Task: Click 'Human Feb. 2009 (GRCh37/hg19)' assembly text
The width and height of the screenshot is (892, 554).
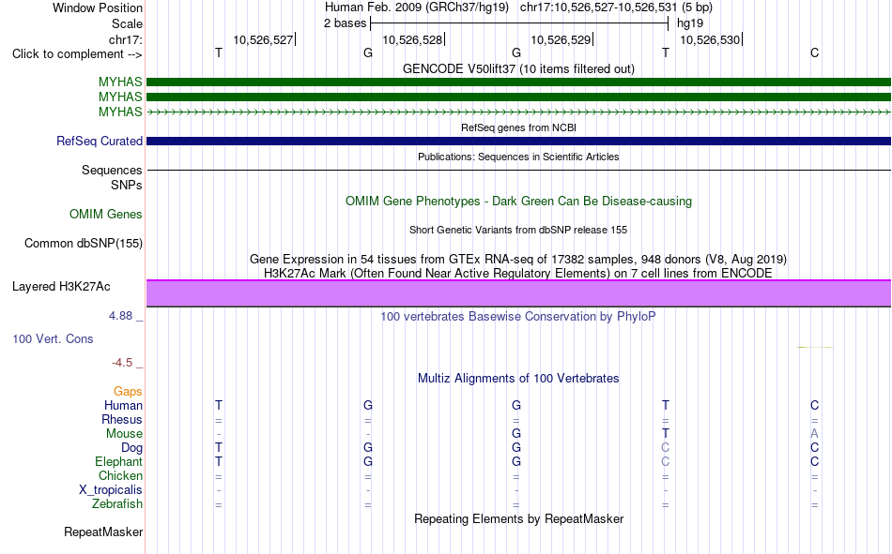Action: (x=416, y=7)
